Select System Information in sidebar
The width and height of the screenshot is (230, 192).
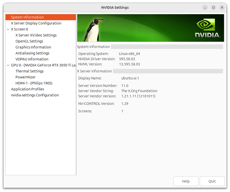27,17
